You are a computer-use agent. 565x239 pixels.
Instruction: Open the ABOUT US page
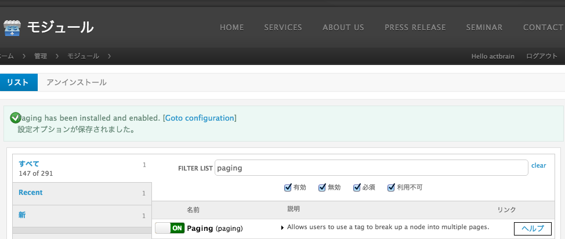(343, 27)
